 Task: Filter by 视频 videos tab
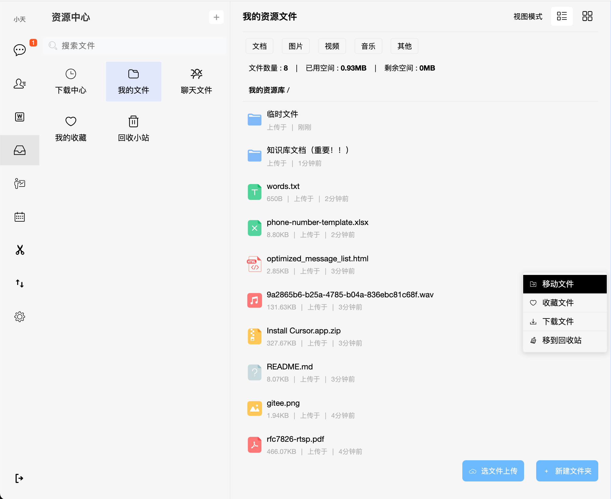(x=332, y=46)
